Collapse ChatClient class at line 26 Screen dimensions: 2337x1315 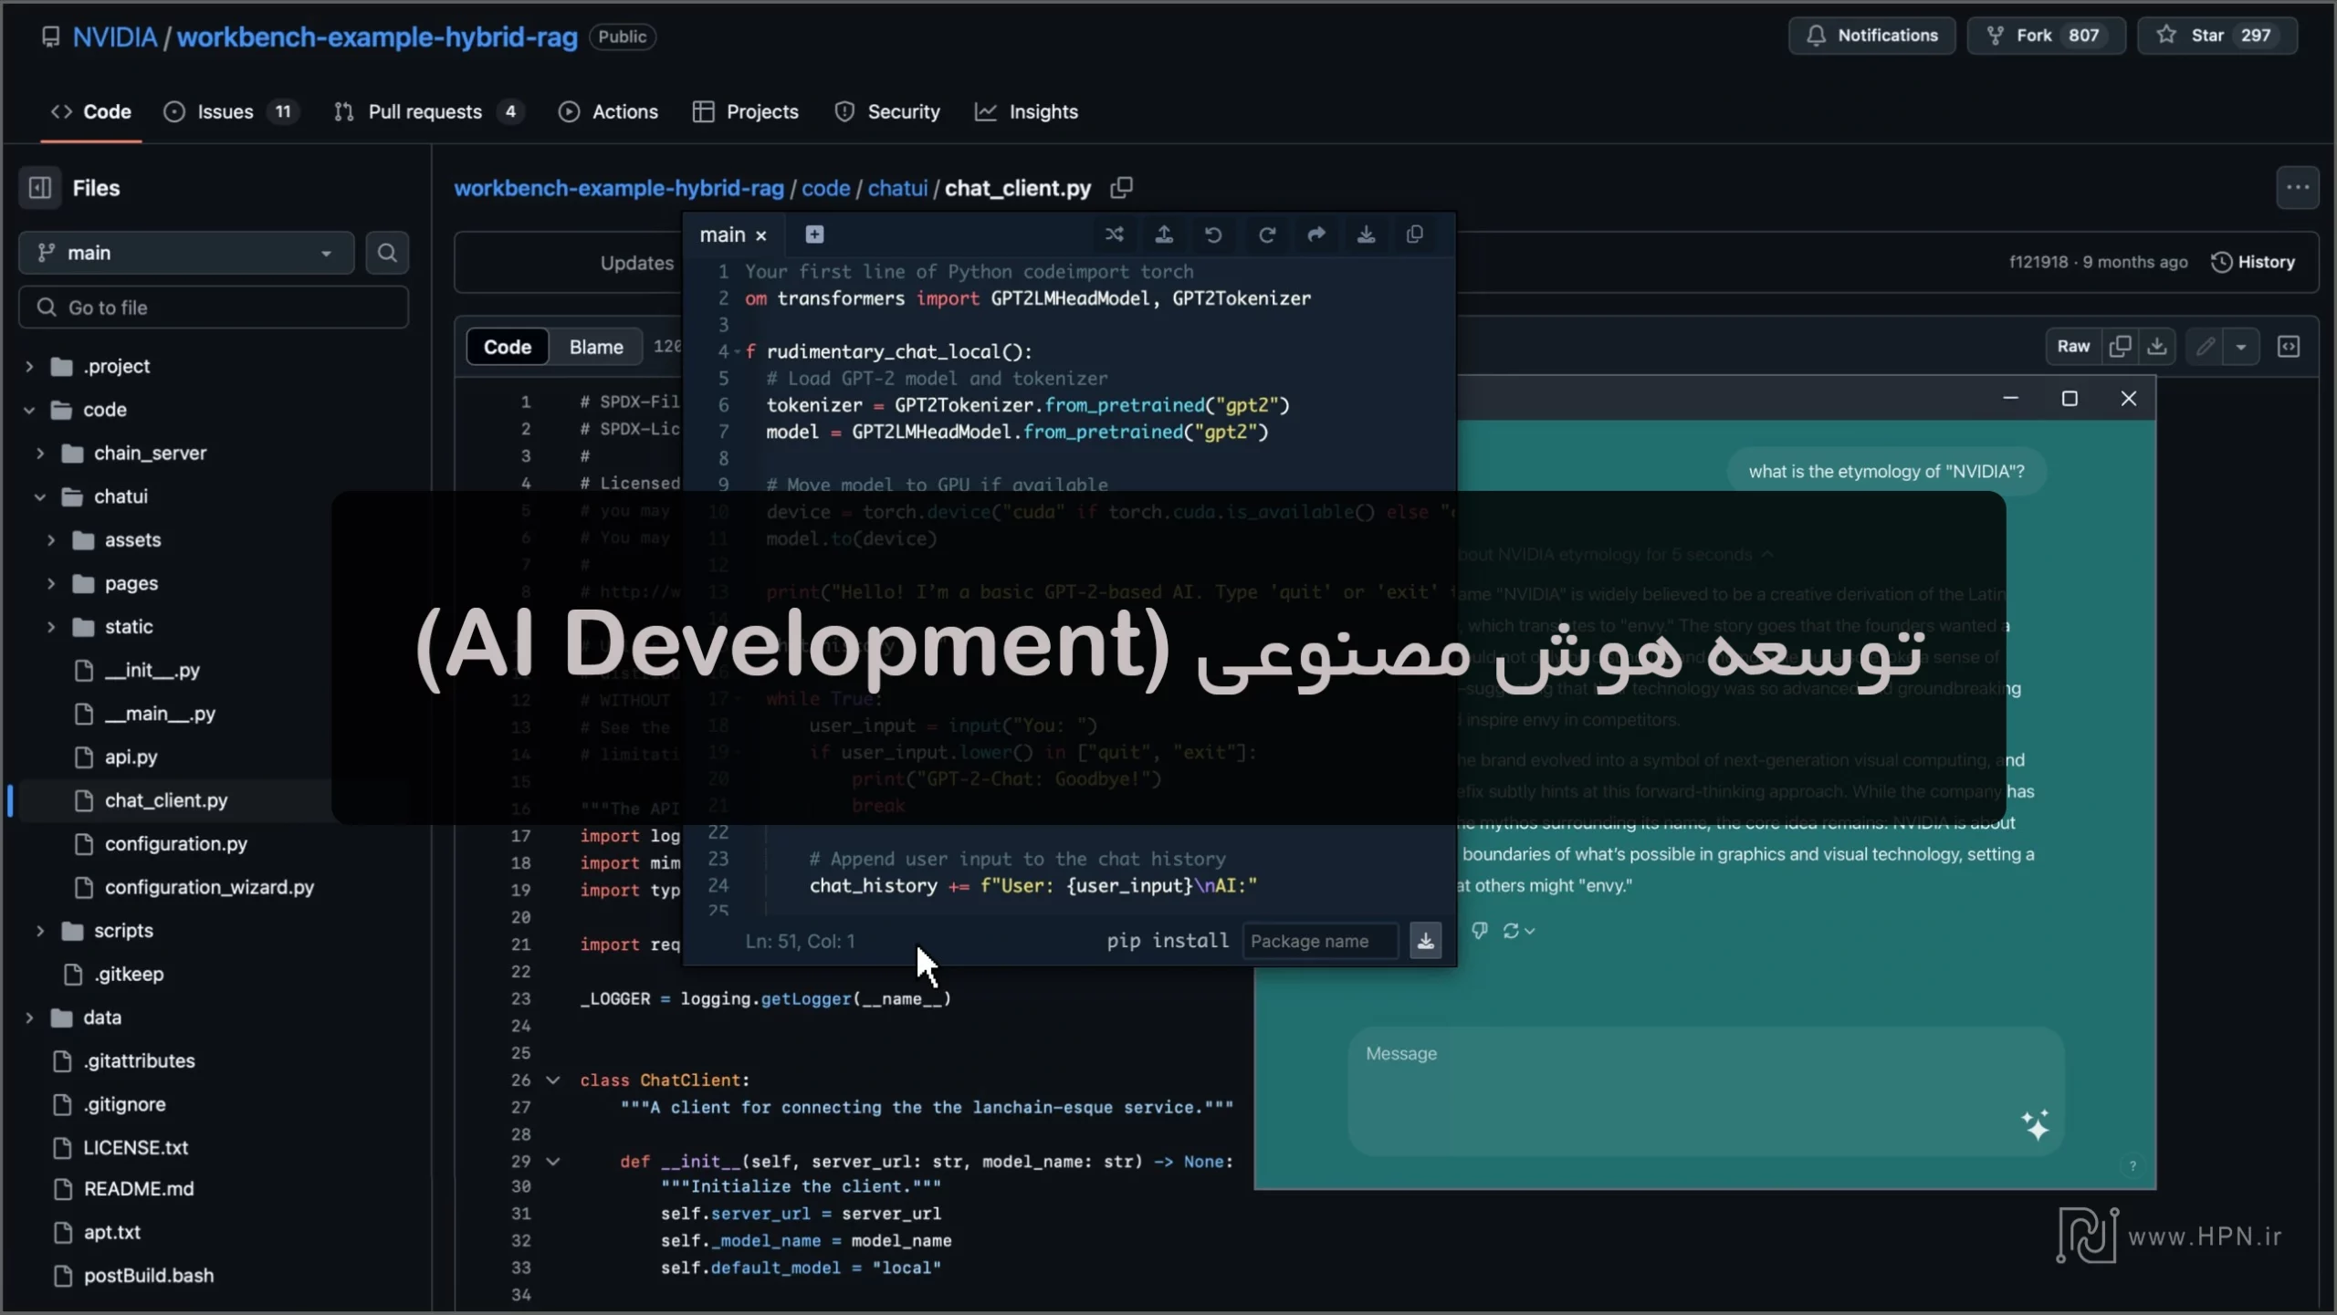coord(552,1080)
